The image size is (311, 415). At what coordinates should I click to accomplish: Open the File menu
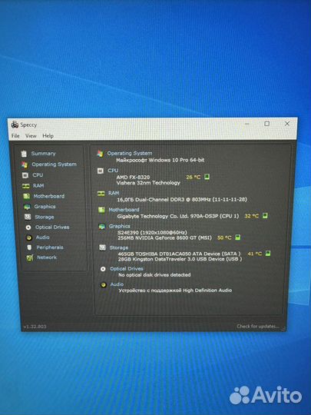[x=15, y=136]
